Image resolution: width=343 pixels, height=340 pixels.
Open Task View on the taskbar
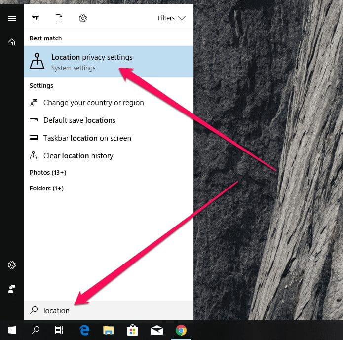[x=59, y=330]
